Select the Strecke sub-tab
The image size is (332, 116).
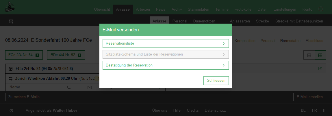coord(262,21)
